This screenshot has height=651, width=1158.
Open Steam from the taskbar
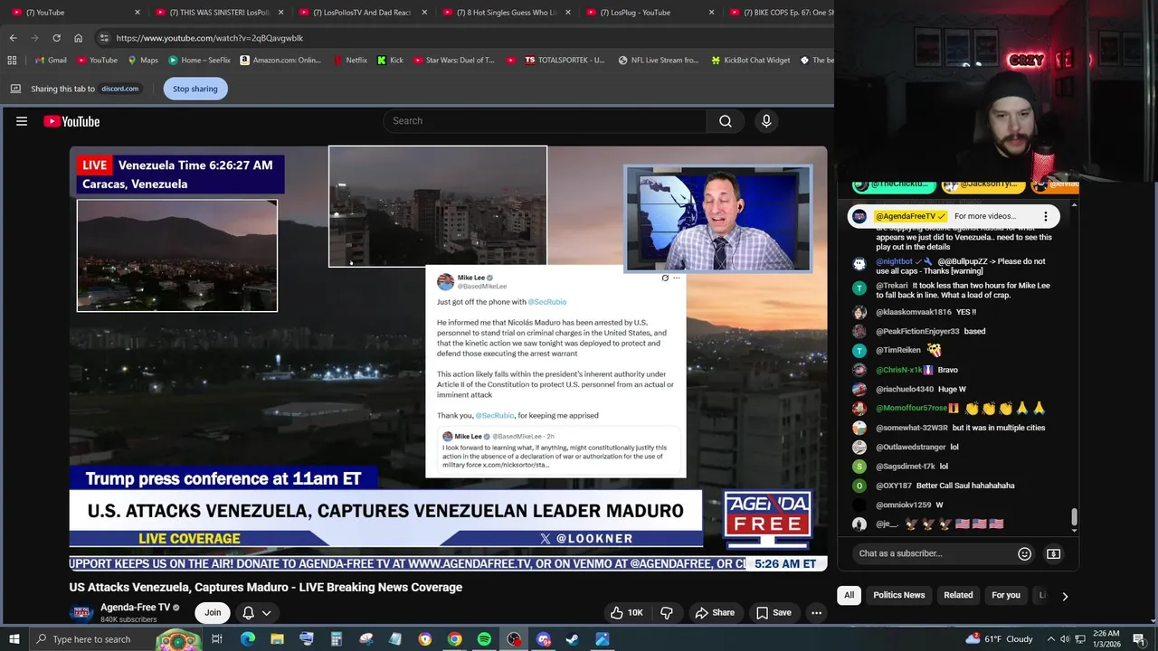coord(573,639)
